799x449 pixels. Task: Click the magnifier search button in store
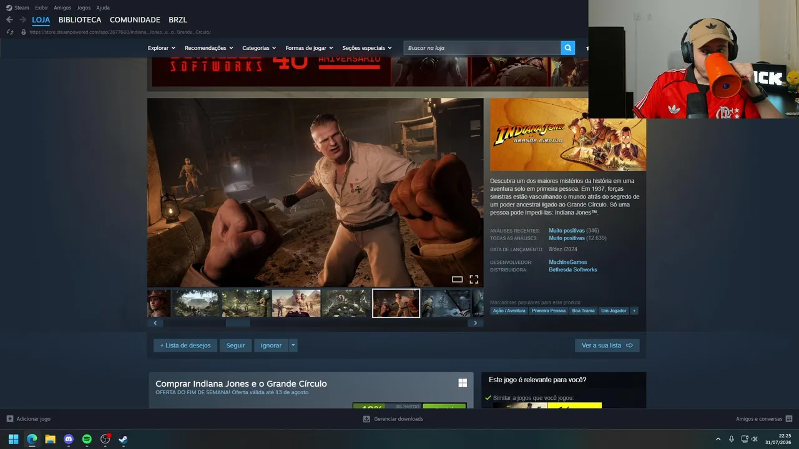[x=567, y=48]
